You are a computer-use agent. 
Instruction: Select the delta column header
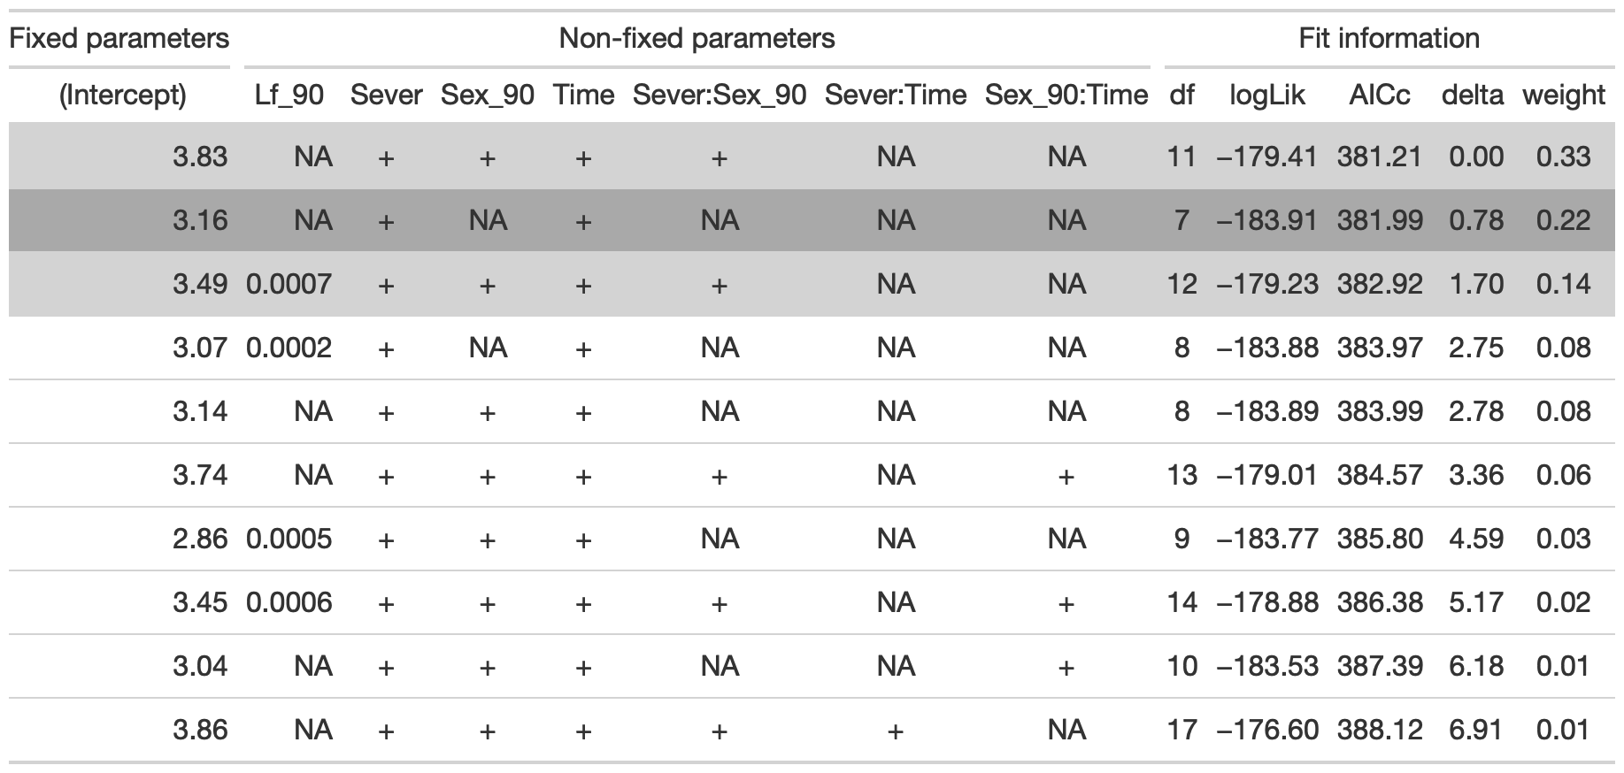[x=1473, y=95]
